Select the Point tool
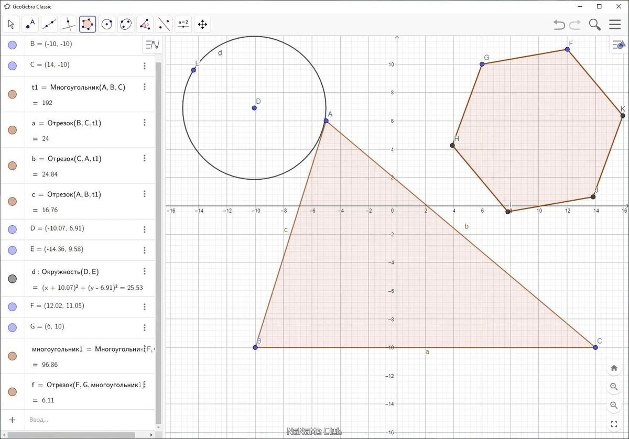 pyautogui.click(x=30, y=24)
